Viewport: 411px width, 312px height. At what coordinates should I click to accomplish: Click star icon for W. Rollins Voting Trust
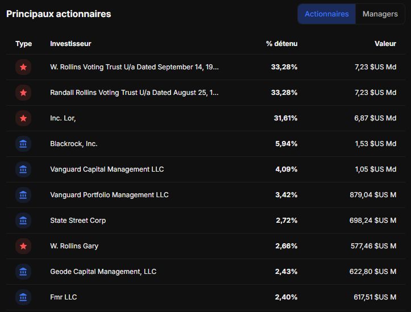click(x=23, y=67)
